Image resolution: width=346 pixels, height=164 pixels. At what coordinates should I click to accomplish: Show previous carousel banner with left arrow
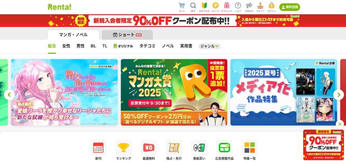point(9,95)
